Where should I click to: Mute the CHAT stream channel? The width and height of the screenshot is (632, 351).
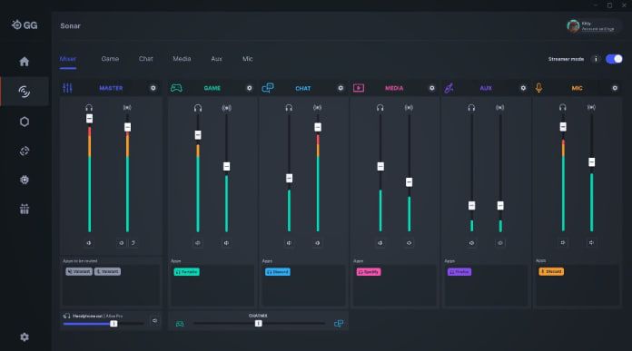(318, 243)
